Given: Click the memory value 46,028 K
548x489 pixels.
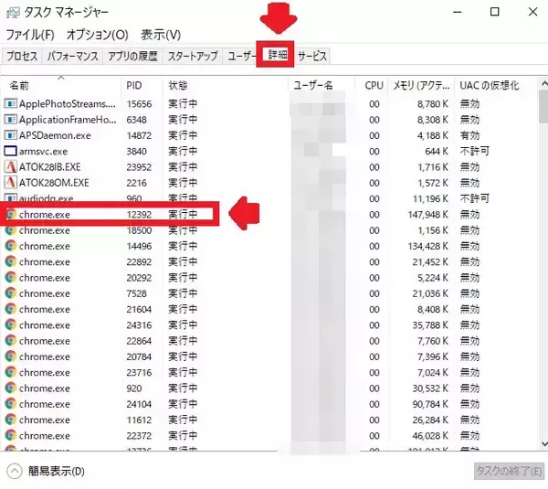Looking at the screenshot, I should [430, 435].
